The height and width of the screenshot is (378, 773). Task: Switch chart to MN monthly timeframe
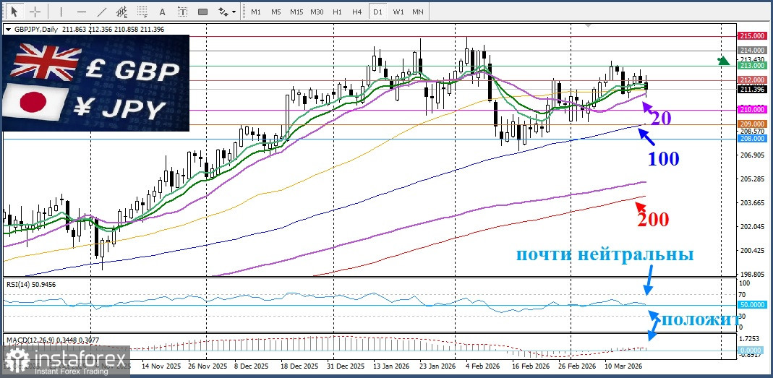[x=417, y=12]
